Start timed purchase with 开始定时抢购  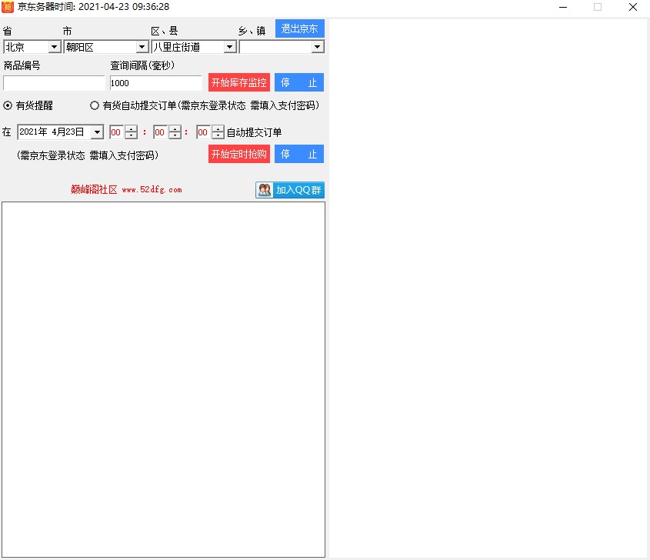[239, 154]
